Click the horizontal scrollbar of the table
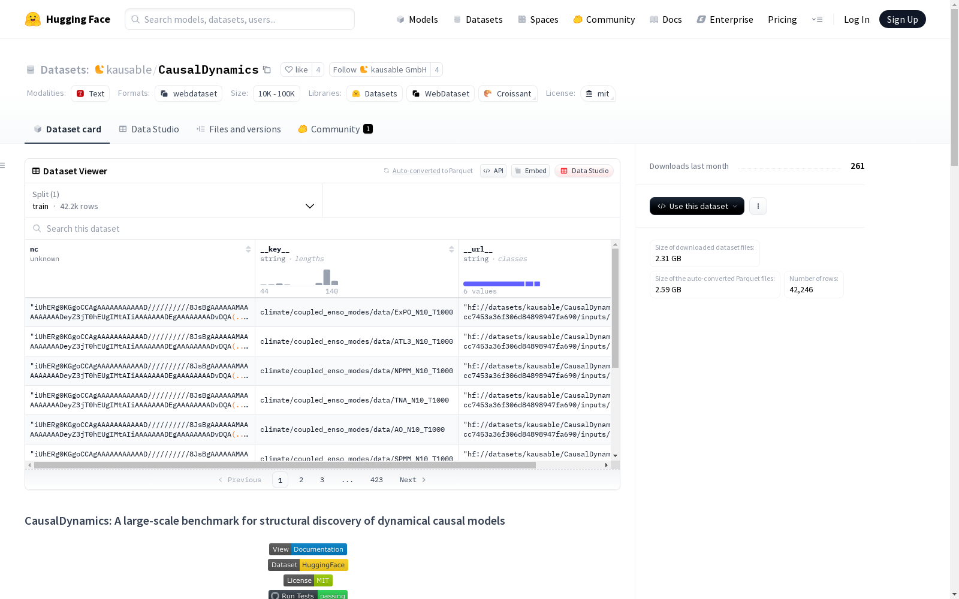 click(x=285, y=465)
